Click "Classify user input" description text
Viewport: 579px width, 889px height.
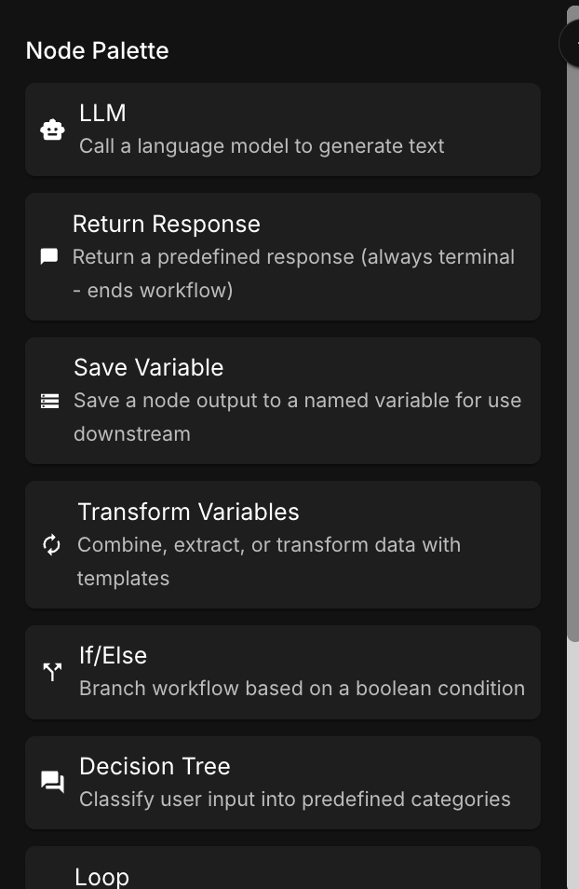[x=294, y=800]
